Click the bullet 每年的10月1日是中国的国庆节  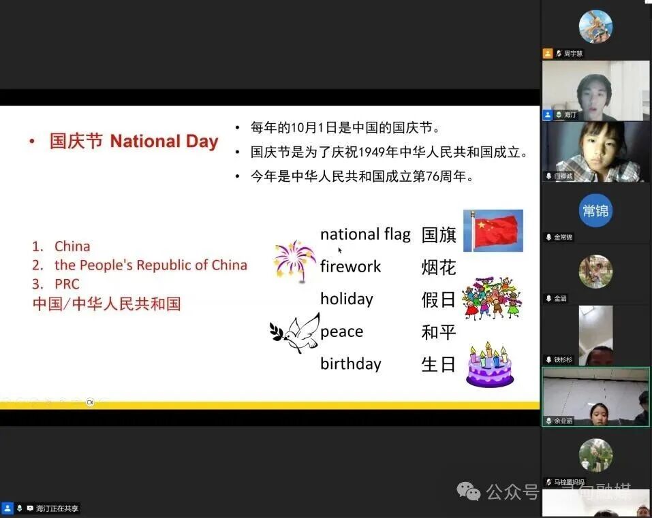345,127
